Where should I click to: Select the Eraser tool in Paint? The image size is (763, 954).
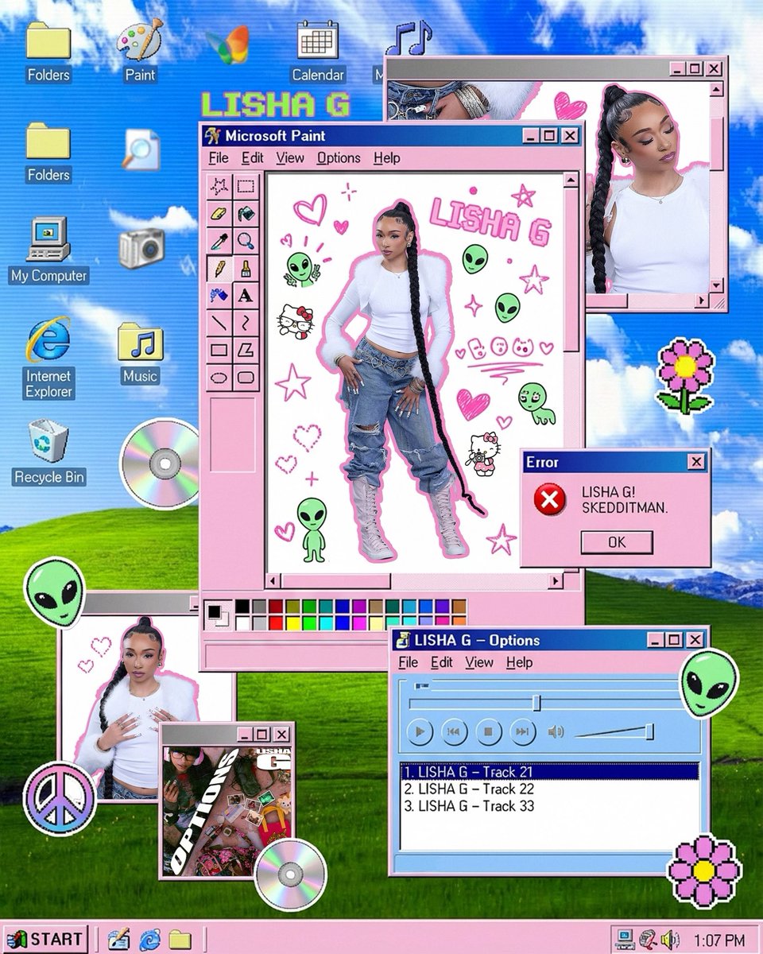point(219,213)
